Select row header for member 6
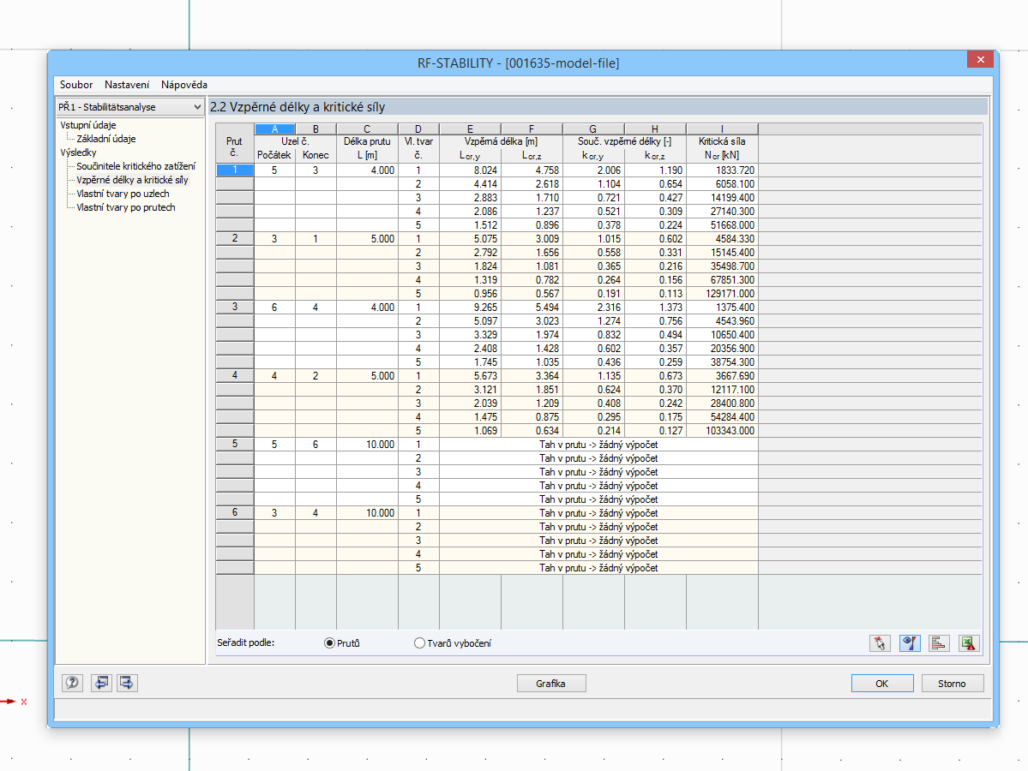 pos(235,513)
